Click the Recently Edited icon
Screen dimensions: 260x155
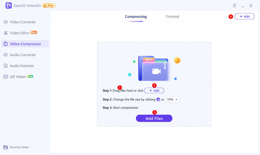point(6,147)
